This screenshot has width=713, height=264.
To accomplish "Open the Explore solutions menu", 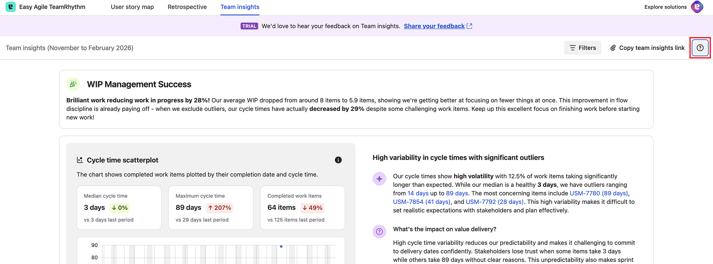I will click(666, 7).
